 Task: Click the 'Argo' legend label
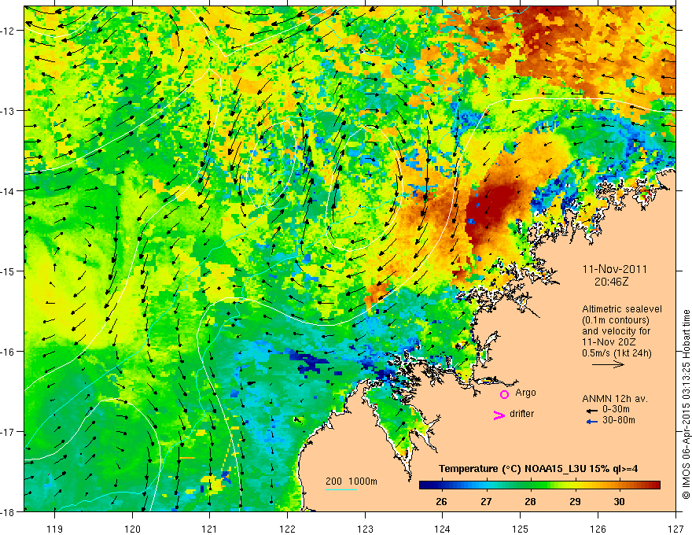525,393
